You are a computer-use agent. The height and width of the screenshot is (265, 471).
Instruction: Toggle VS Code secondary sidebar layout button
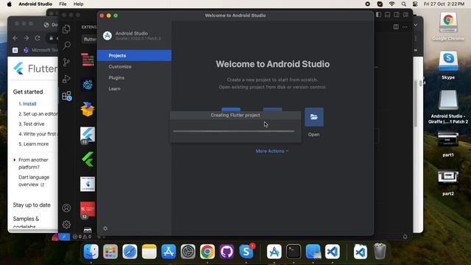(397, 15)
